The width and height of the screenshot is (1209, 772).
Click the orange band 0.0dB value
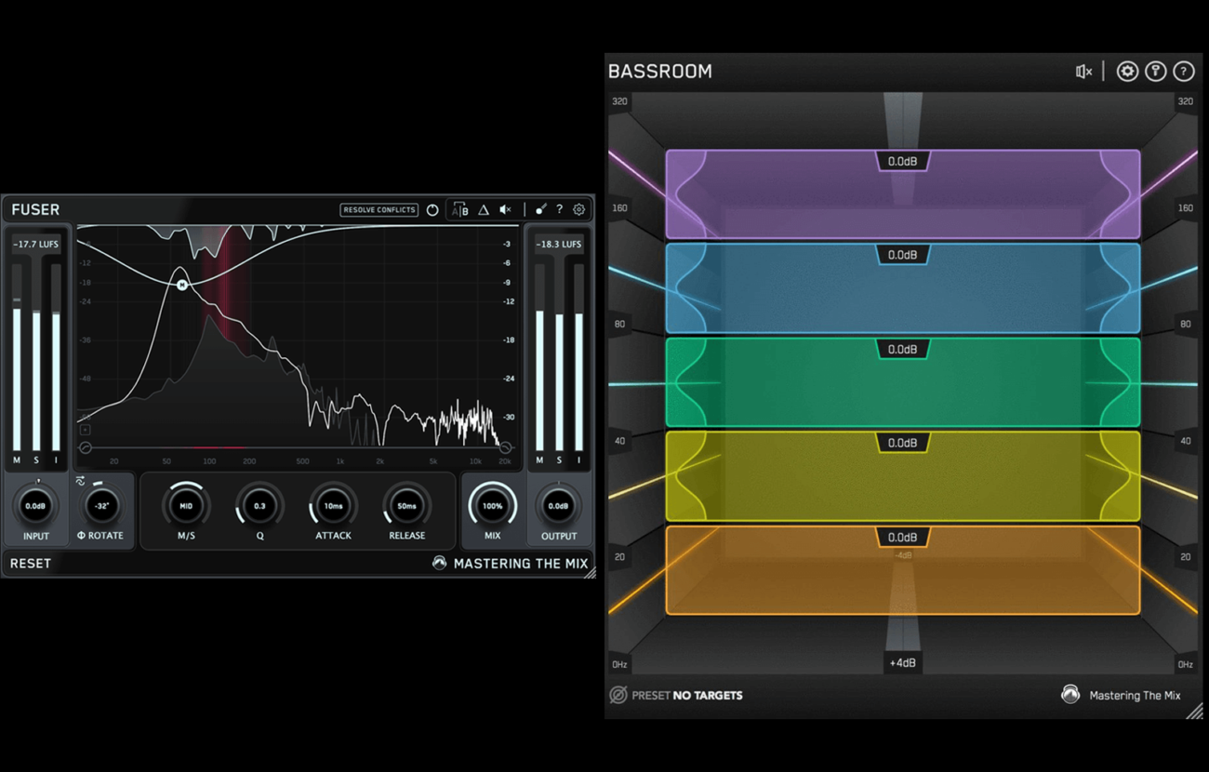point(903,538)
